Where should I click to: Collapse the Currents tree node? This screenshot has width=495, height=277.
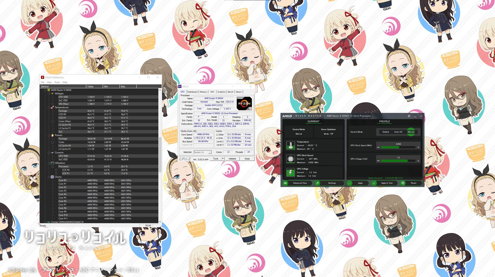(x=49, y=153)
